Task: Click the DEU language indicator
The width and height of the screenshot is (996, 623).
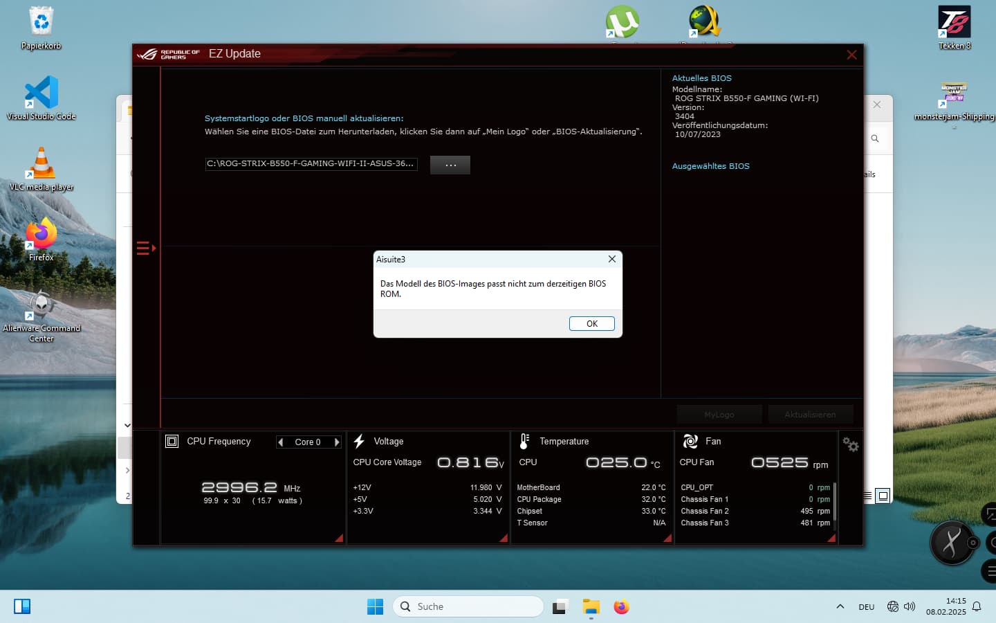Action: pyautogui.click(x=866, y=607)
